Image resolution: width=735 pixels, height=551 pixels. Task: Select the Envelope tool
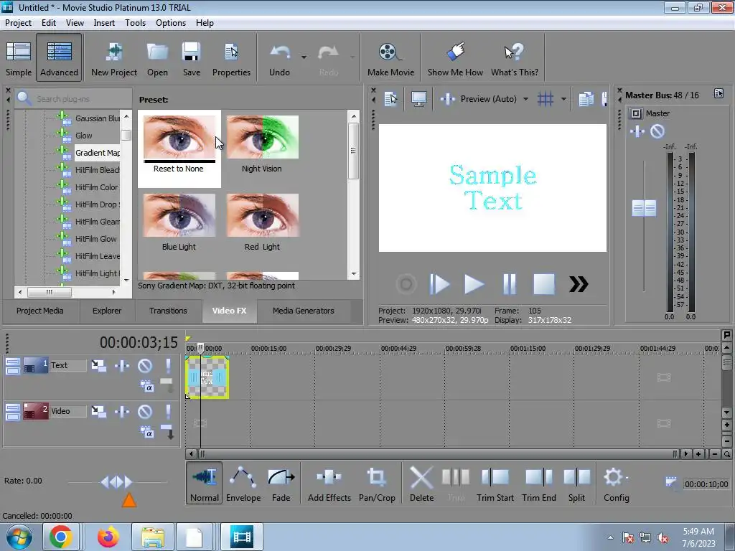(243, 484)
